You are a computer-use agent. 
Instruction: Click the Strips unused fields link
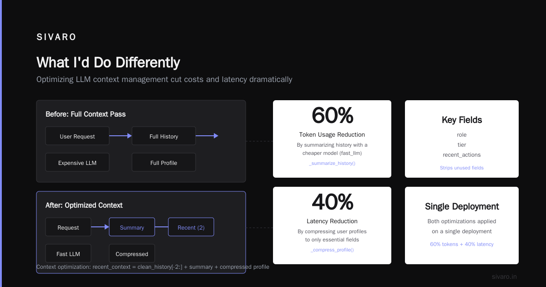(462, 168)
